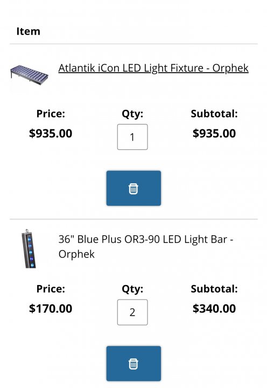Focus the quantity field showing 1

coord(132,137)
